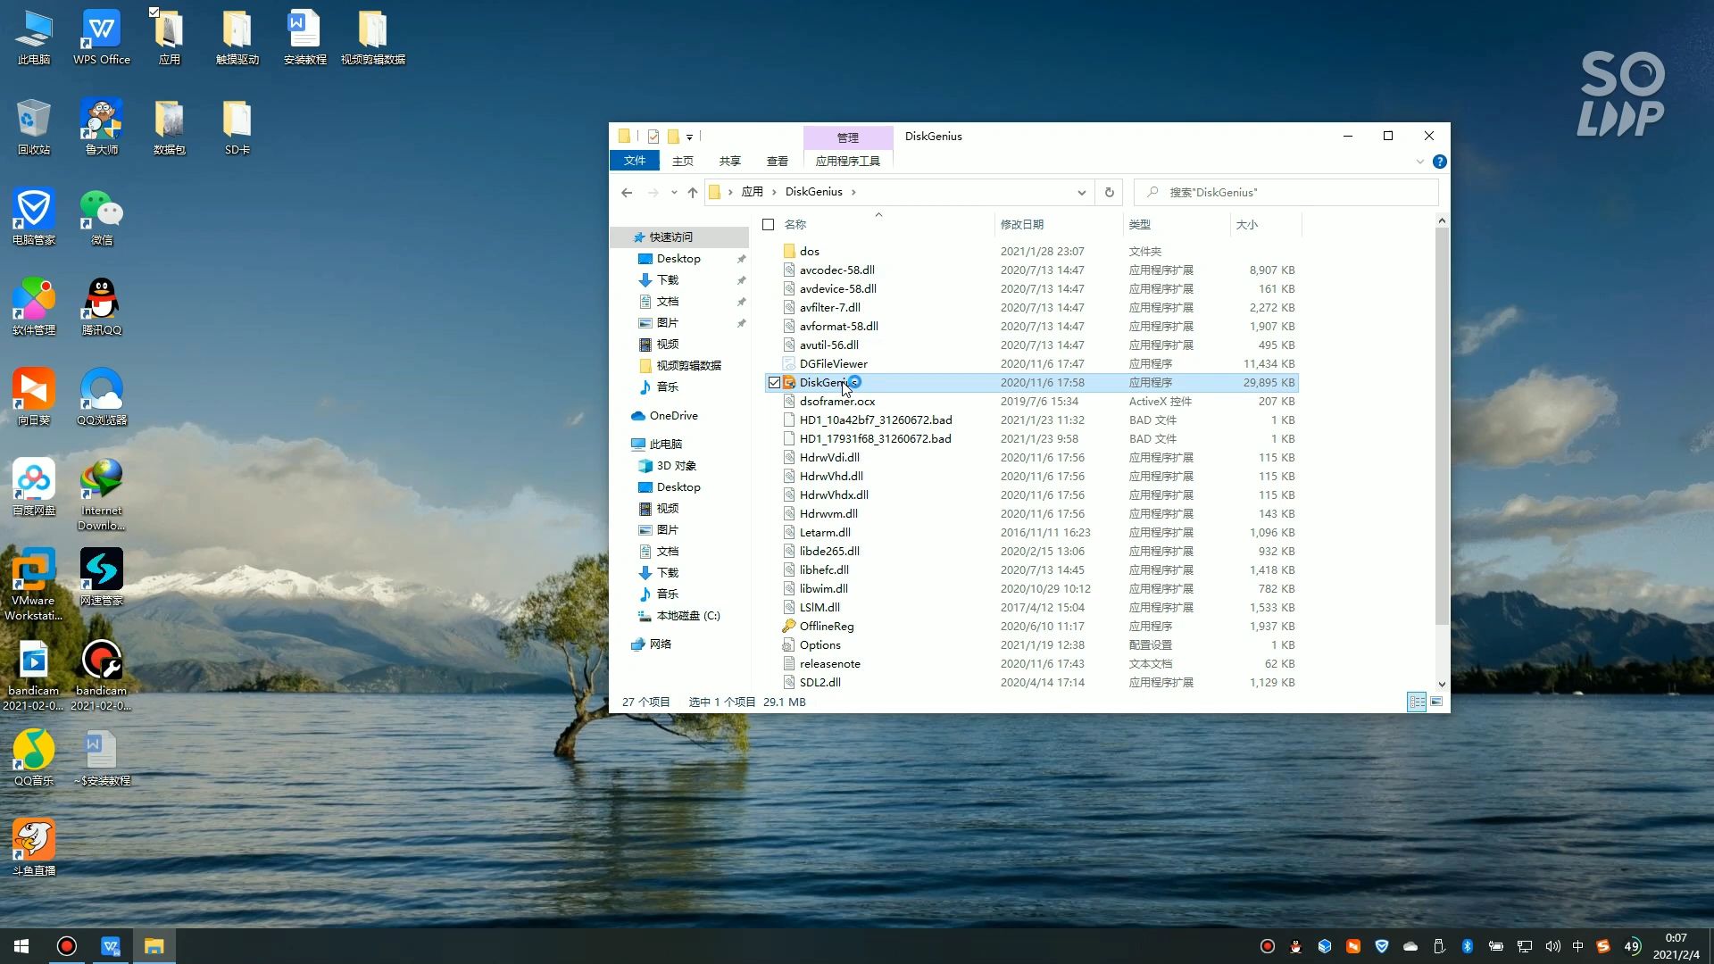Select the 此电脑 desktop icon
This screenshot has height=964, width=1714.
coord(34,37)
